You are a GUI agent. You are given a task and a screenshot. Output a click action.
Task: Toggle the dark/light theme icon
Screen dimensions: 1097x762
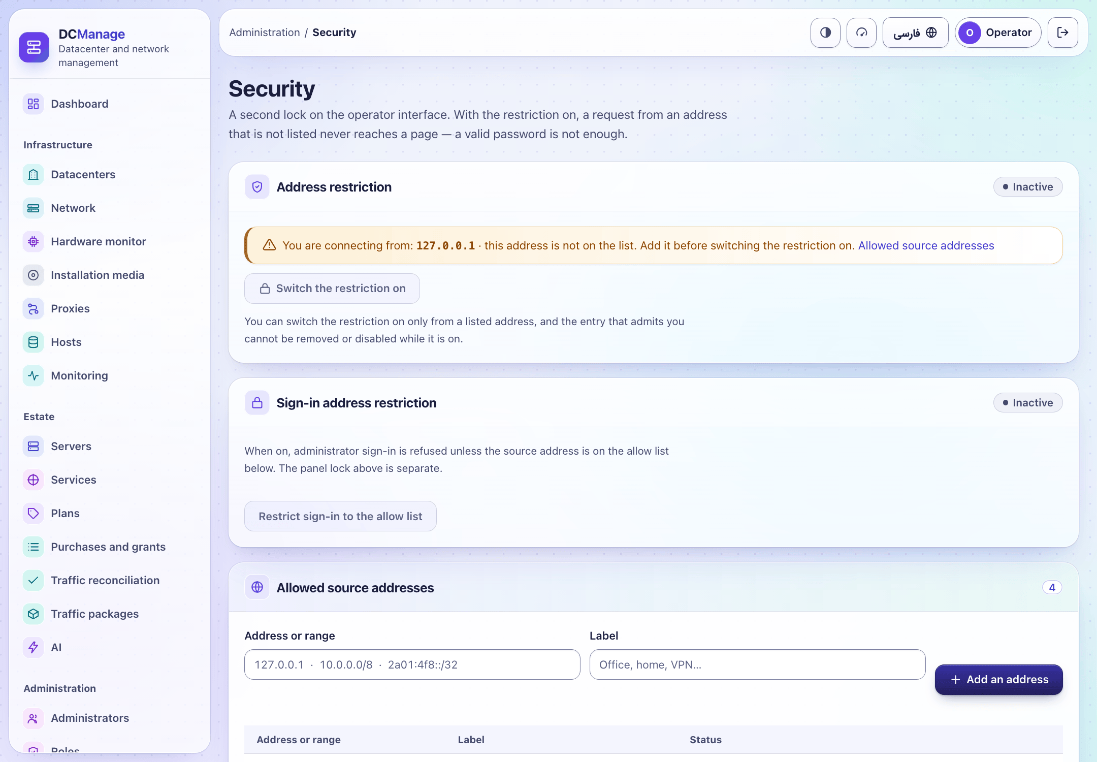(825, 33)
